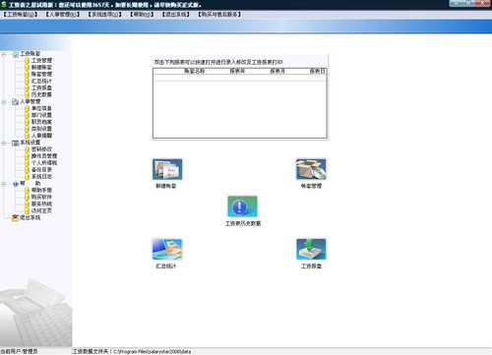Select 历史数据 in the sidebar tree
The height and width of the screenshot is (355, 492).
click(x=41, y=94)
